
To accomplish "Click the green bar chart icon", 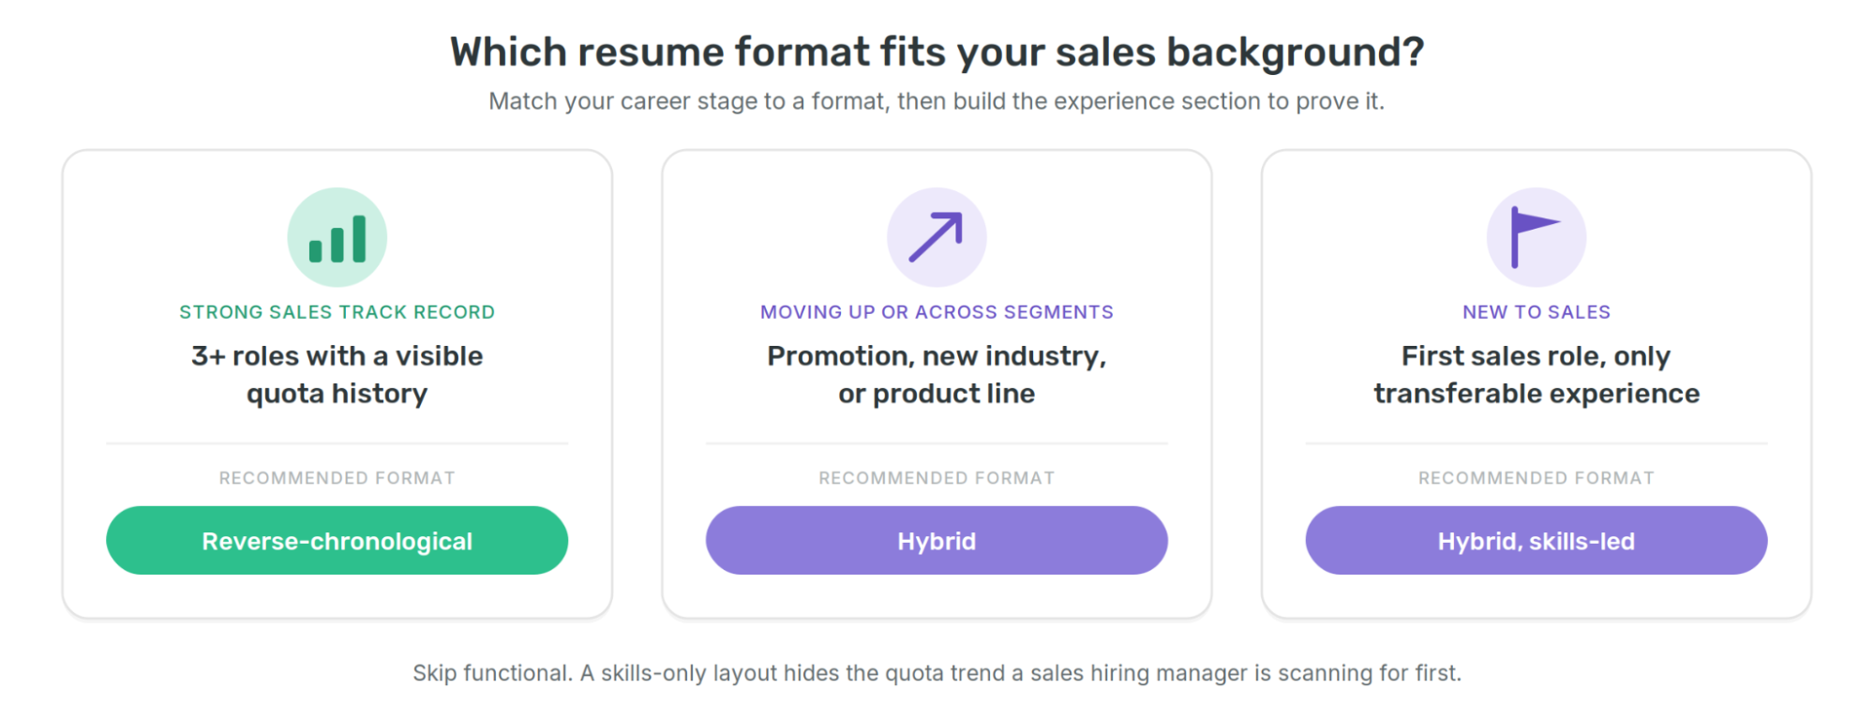I will 337,237.
